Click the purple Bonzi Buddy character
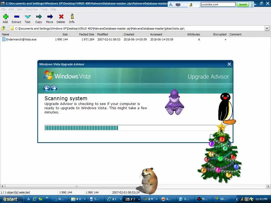 (175, 102)
